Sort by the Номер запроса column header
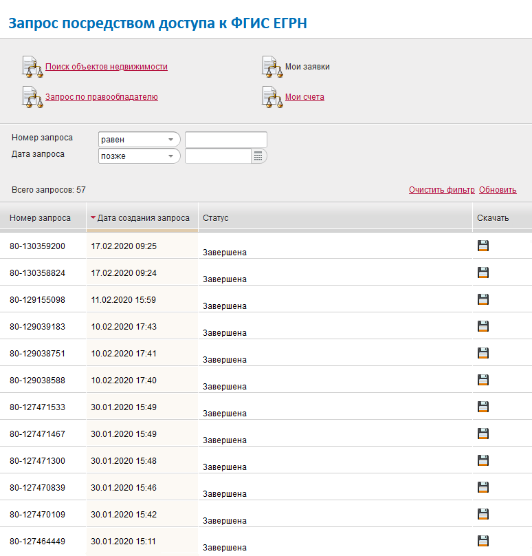The width and height of the screenshot is (532, 556). click(x=43, y=217)
